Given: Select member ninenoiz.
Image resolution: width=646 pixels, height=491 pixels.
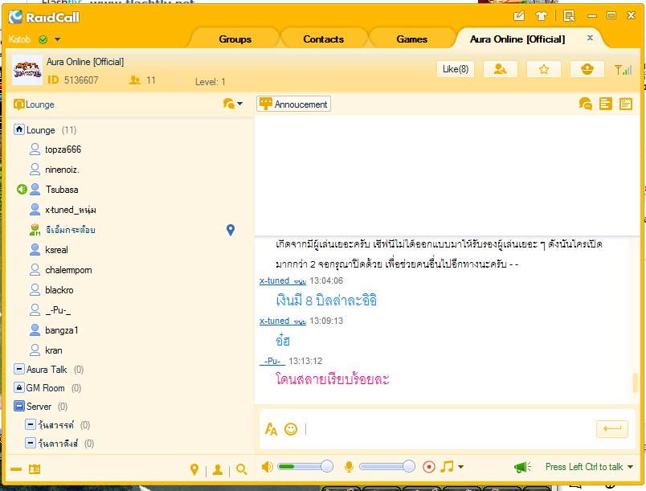Looking at the screenshot, I should pos(62,170).
